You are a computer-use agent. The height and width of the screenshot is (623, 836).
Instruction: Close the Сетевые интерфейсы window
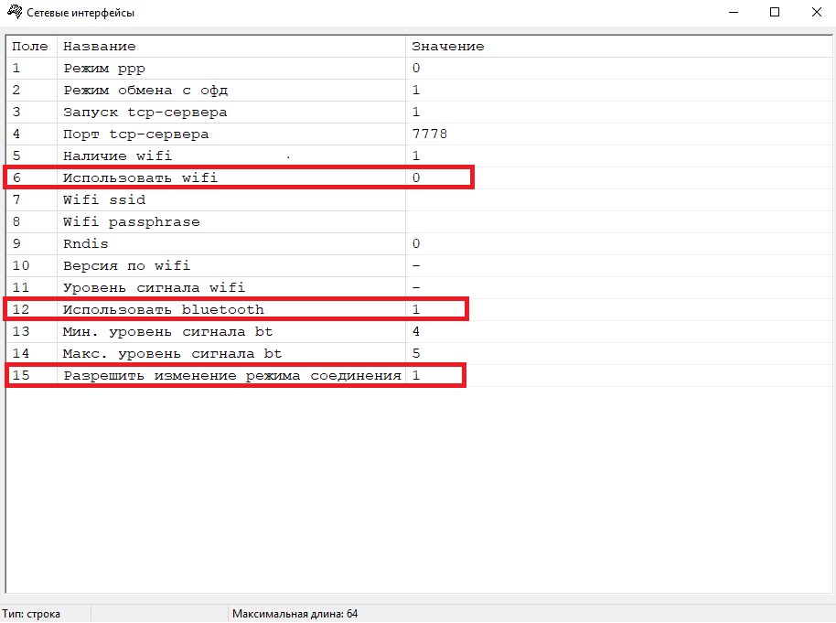coord(816,13)
